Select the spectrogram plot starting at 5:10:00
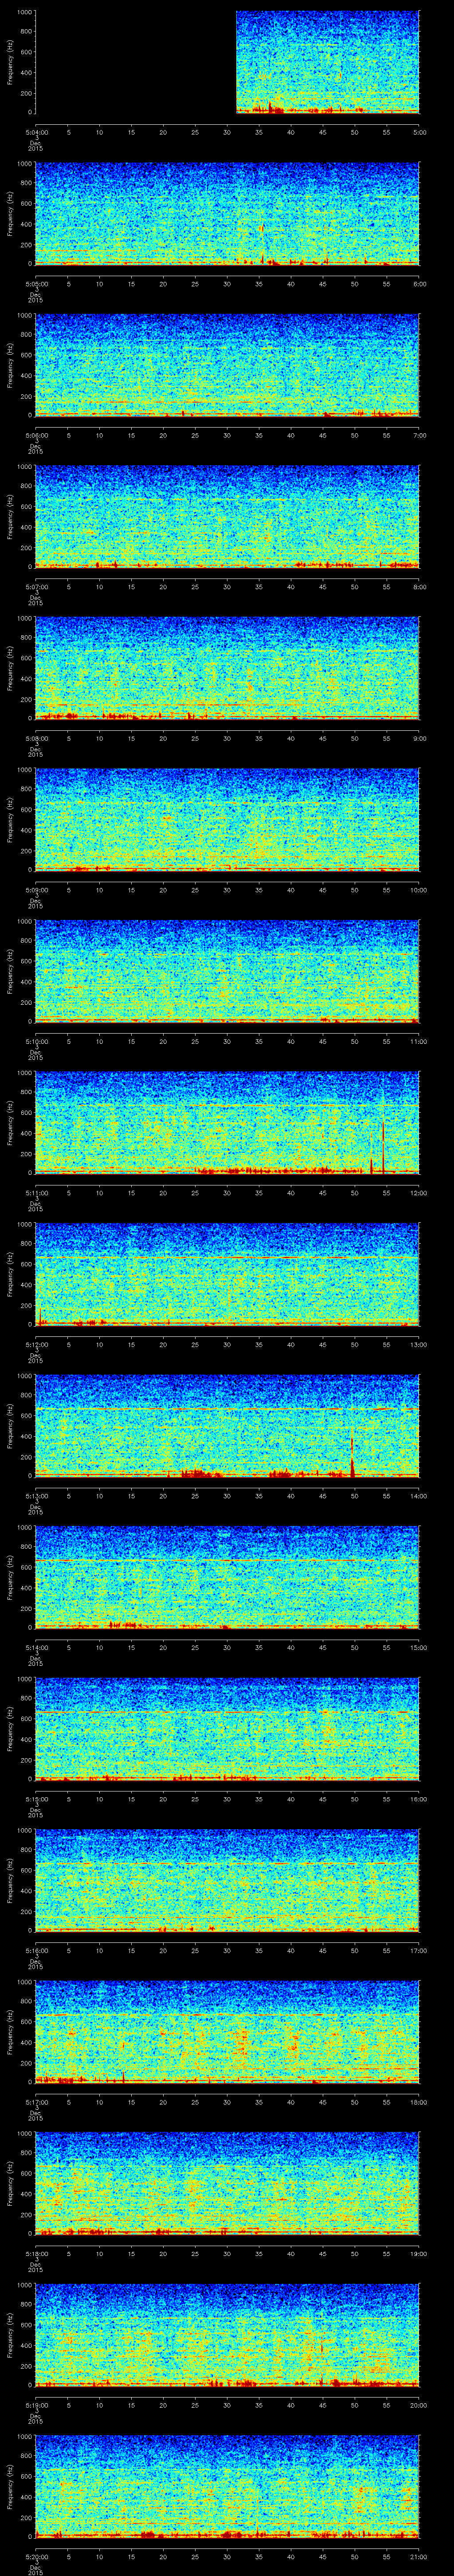454x2576 pixels. (227, 971)
